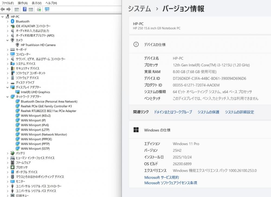The width and height of the screenshot is (271, 197).
Task: Collapse the カメラ category
Action: [x=7, y=40]
